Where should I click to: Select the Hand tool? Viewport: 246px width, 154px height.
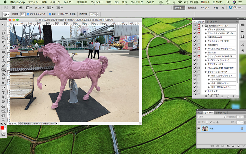[3, 116]
